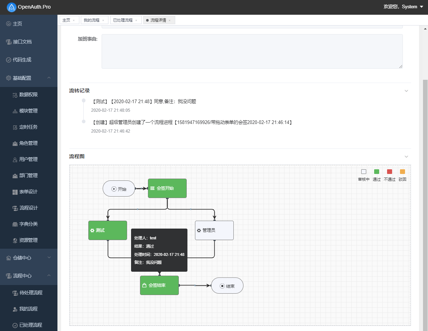Click the 部门管理 icon
This screenshot has width=428, height=331.
pos(15,176)
